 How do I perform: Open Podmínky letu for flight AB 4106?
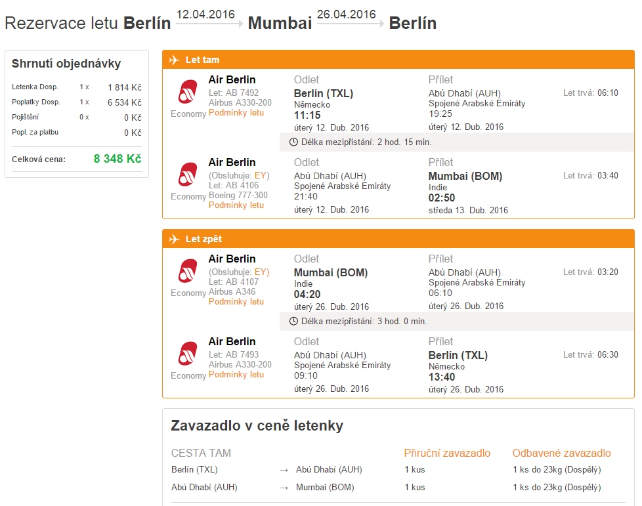coord(236,205)
